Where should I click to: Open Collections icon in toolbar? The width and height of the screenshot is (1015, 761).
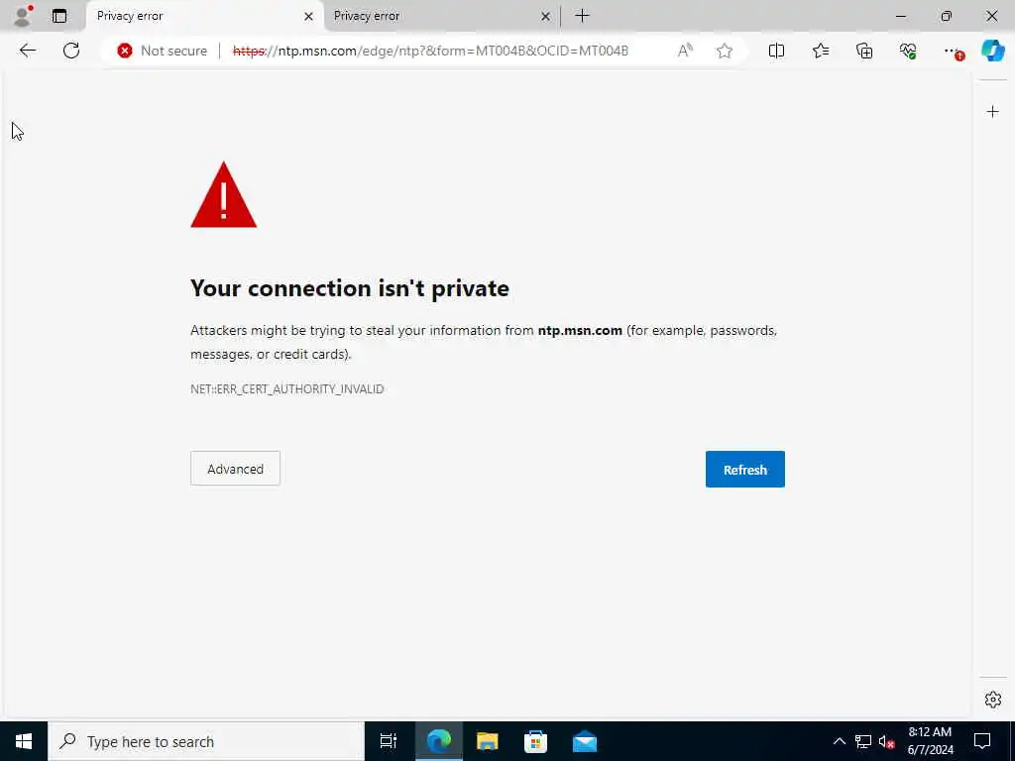864,51
